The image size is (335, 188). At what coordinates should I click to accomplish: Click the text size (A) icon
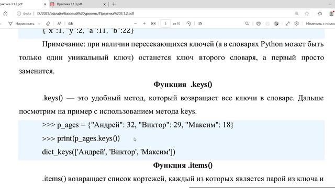[x=59, y=23]
